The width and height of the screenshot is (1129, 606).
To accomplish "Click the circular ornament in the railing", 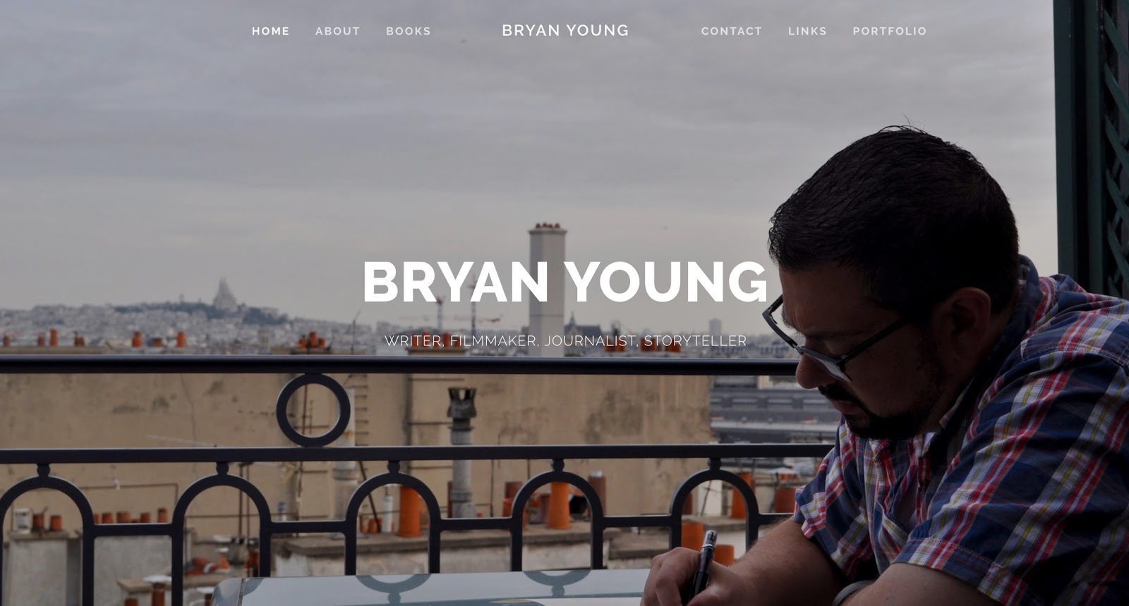I will click(313, 410).
